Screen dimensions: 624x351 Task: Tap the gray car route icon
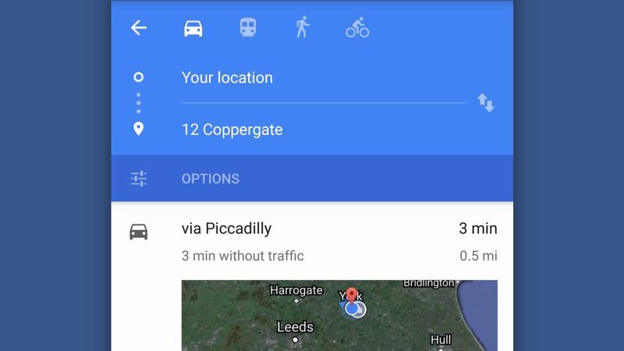pyautogui.click(x=139, y=232)
